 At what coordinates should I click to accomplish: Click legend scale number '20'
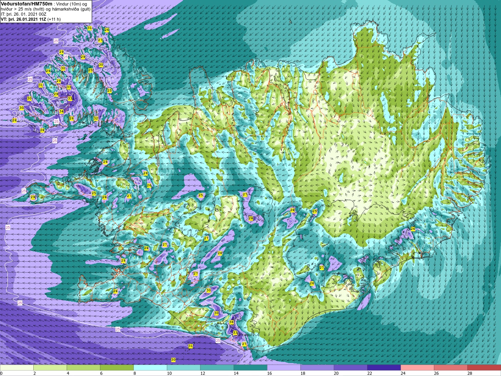pos(336,373)
